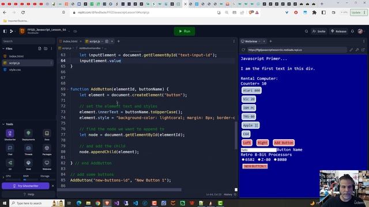Click the sidebar Search field
Screen dimensions: 369x207
[x=28, y=41]
